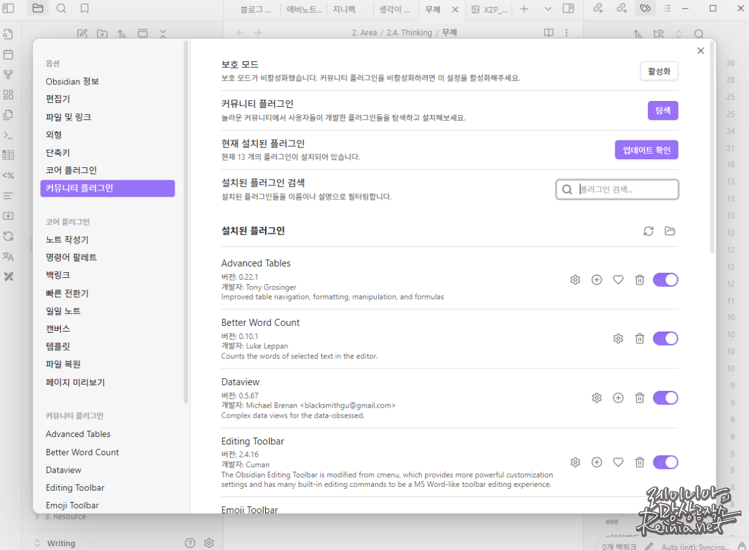Viewport: 749px width, 550px height.
Task: Toggle the left sidebar panel icon
Action: coord(8,9)
